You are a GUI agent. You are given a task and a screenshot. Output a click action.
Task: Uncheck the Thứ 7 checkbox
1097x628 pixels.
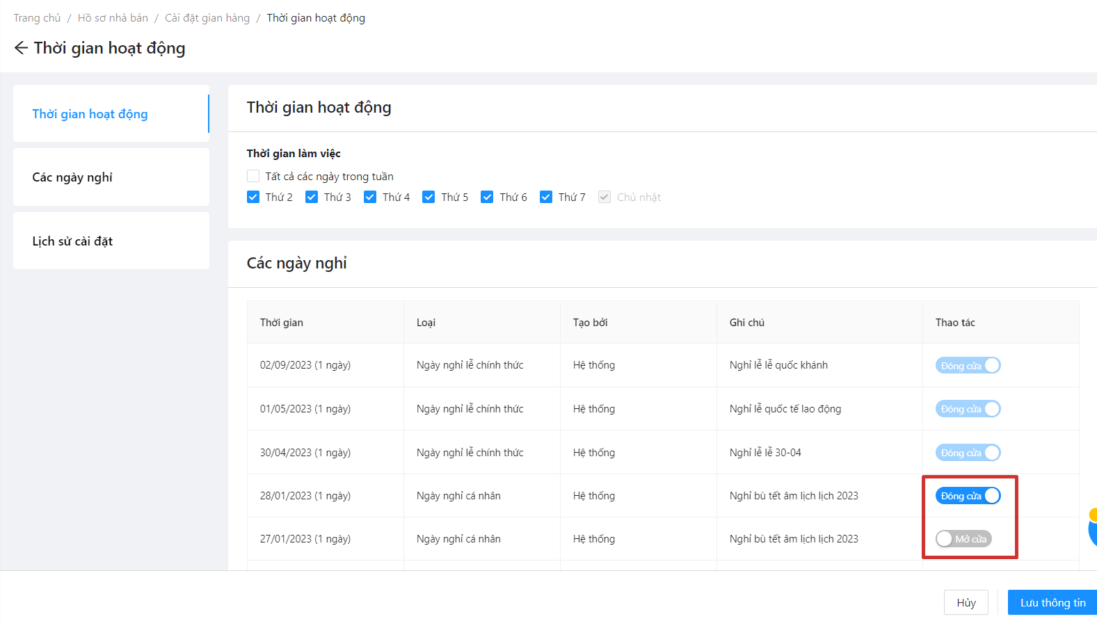coord(546,198)
